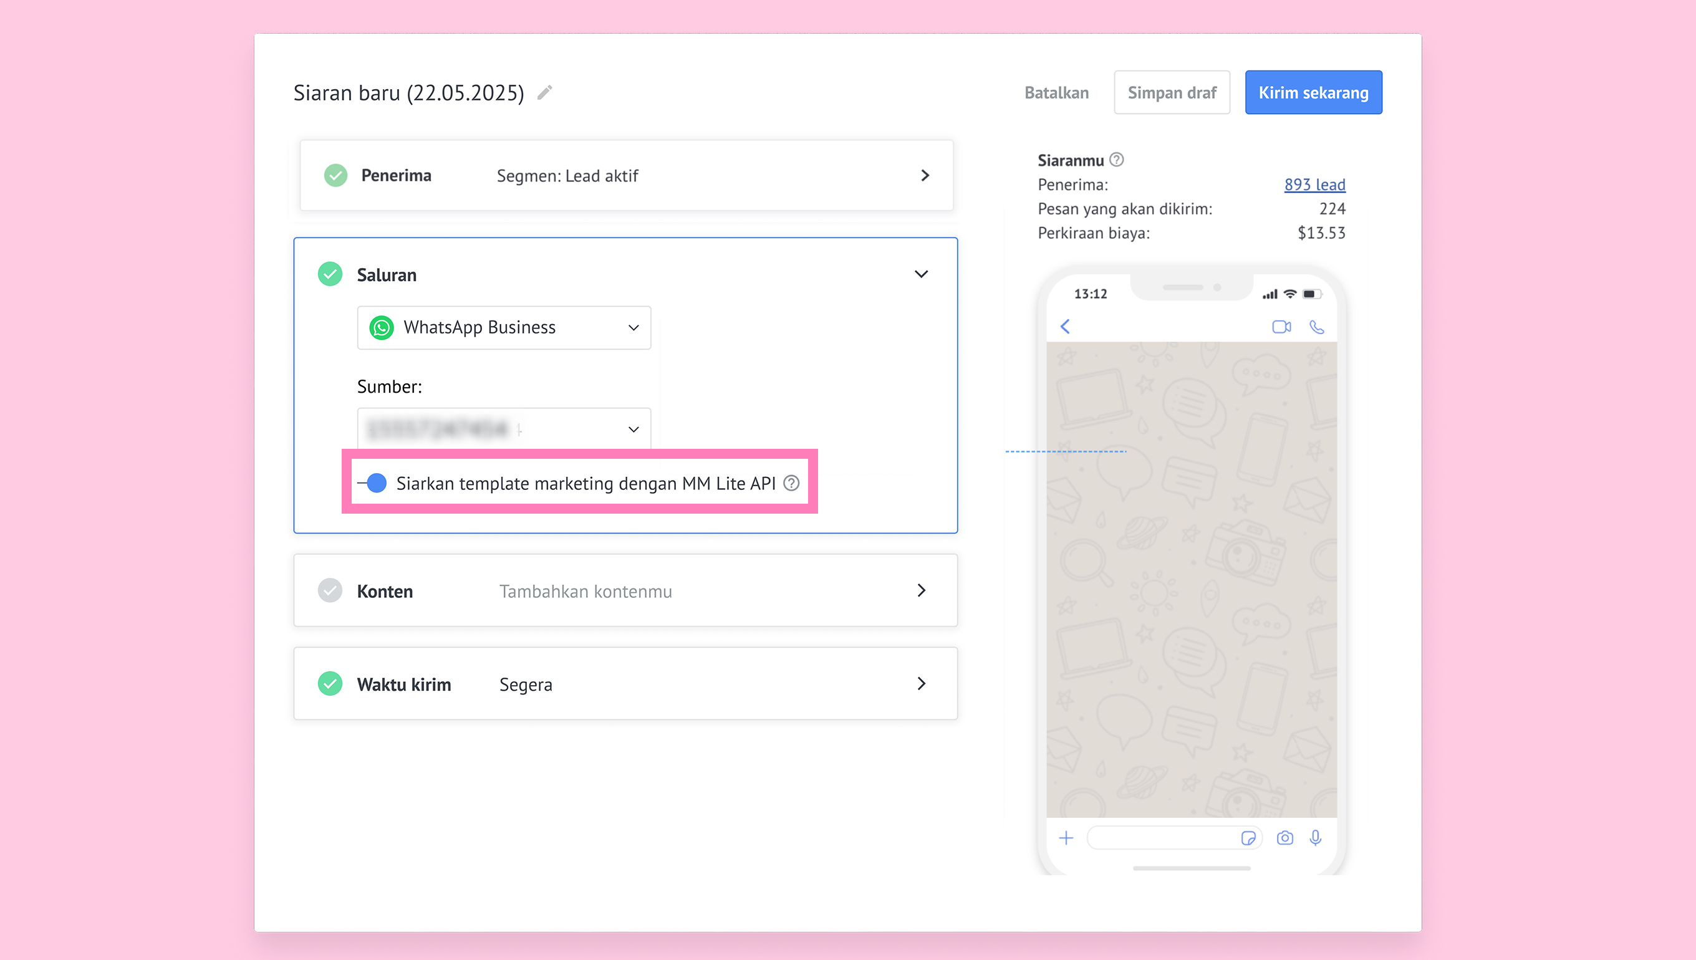The image size is (1696, 960).
Task: Open the WhatsApp Business channel dropdown
Action: coord(504,328)
